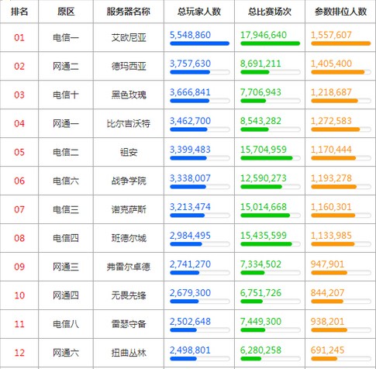This screenshot has width=376, height=369.
Task: Click region 电信四
Action: 66,239
